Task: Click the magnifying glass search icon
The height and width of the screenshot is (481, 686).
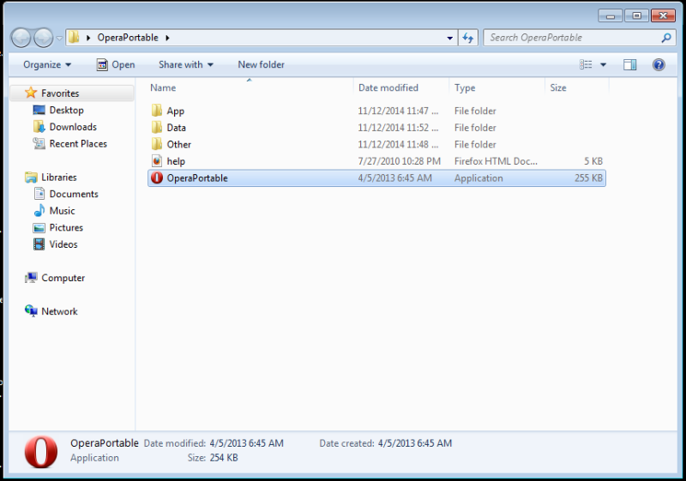Action: [665, 38]
